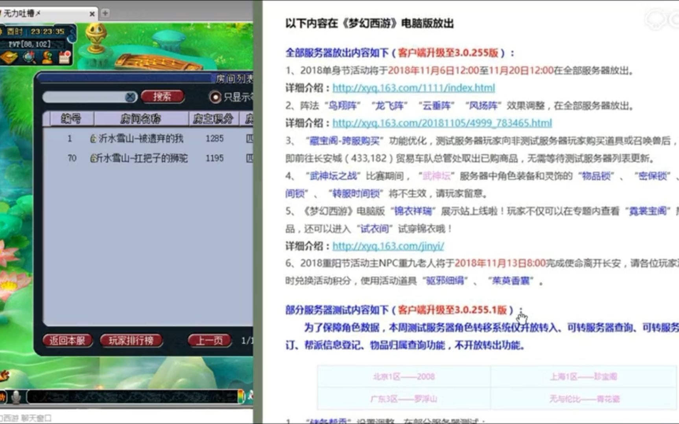The height and width of the screenshot is (424, 679).
Task: Click score value 1195 in room list
Action: 214,158
